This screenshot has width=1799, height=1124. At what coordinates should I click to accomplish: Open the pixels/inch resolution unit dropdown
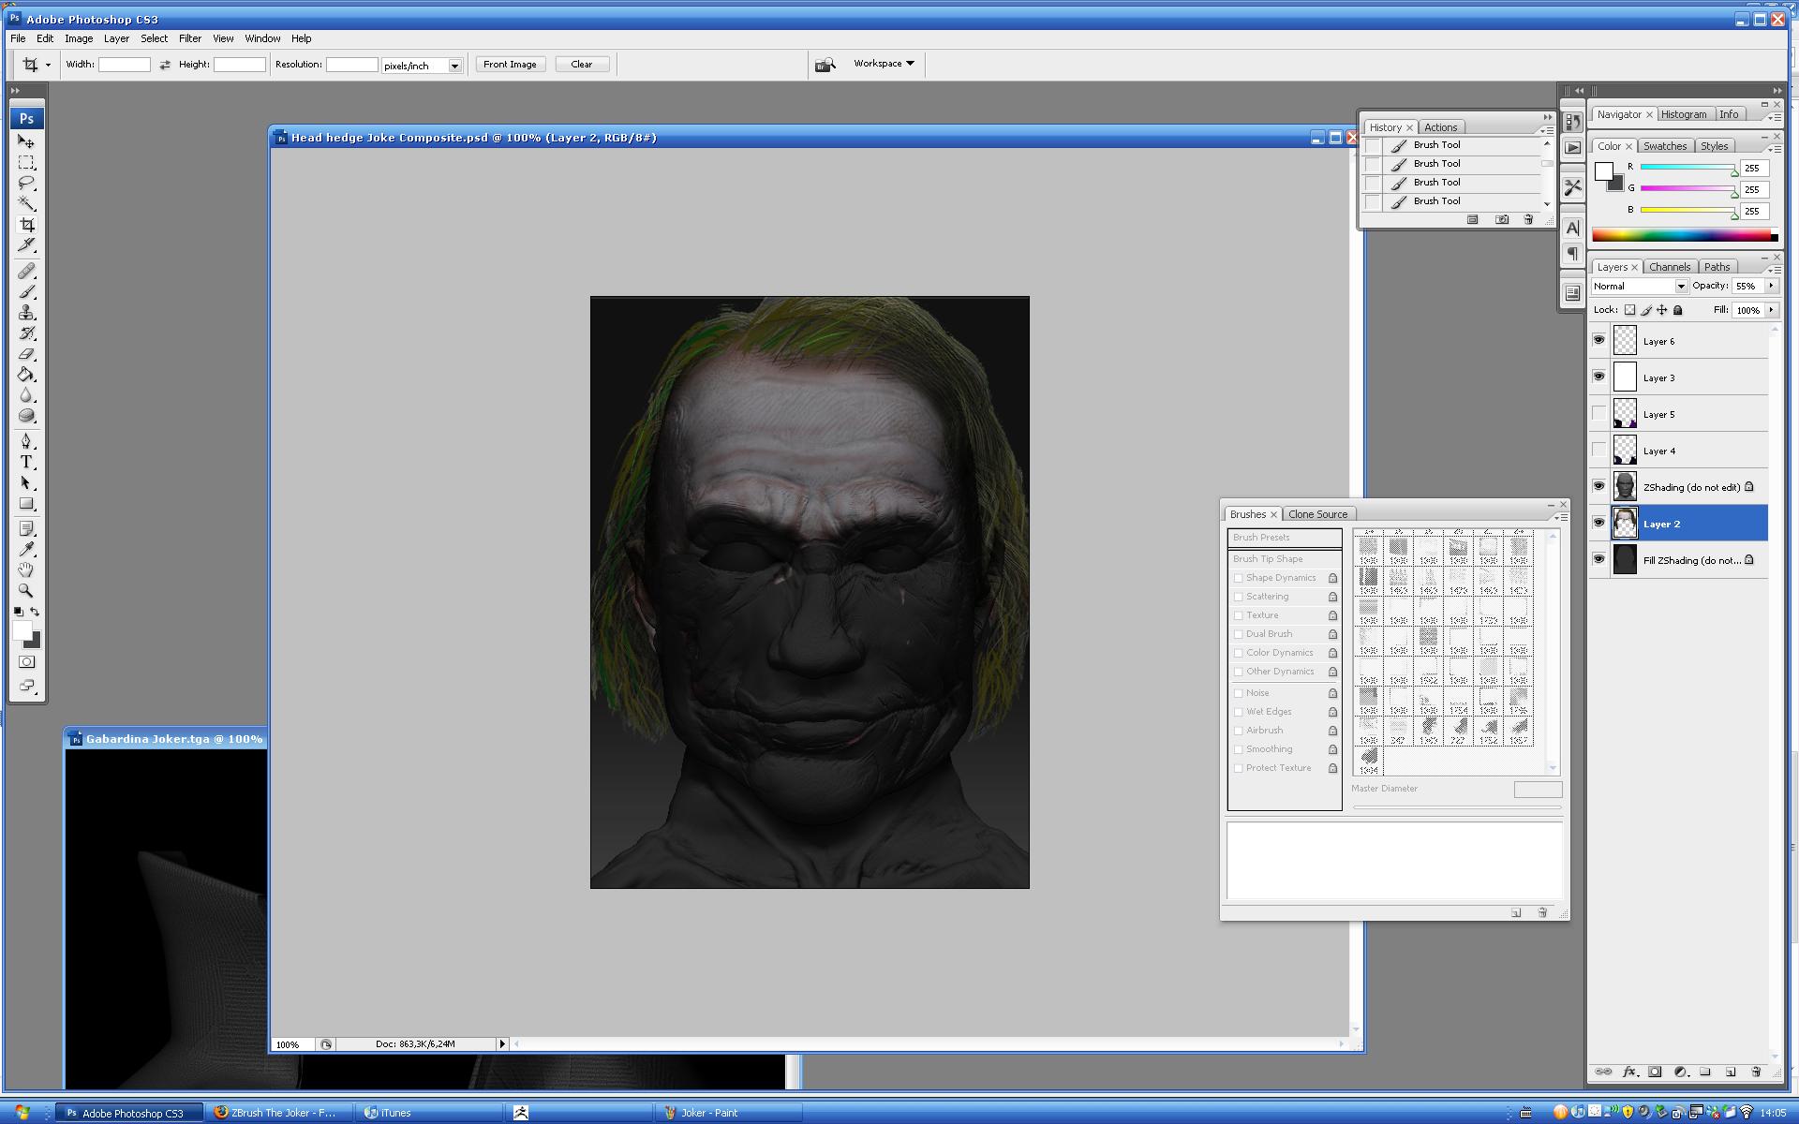pyautogui.click(x=454, y=66)
